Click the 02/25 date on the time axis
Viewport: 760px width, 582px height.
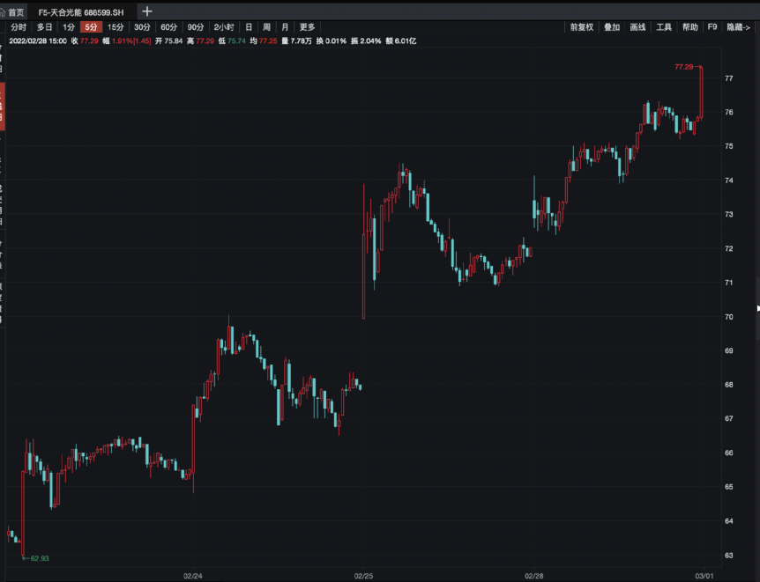click(x=363, y=576)
